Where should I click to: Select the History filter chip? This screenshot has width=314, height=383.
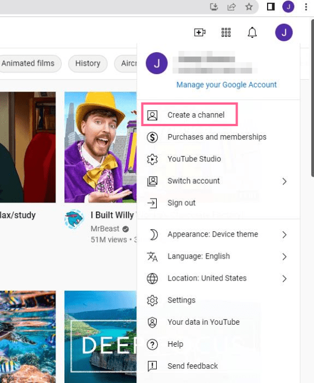(x=88, y=63)
